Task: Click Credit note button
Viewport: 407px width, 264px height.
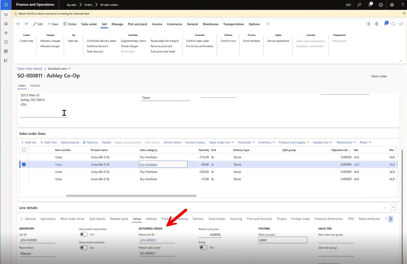Action: [26, 41]
